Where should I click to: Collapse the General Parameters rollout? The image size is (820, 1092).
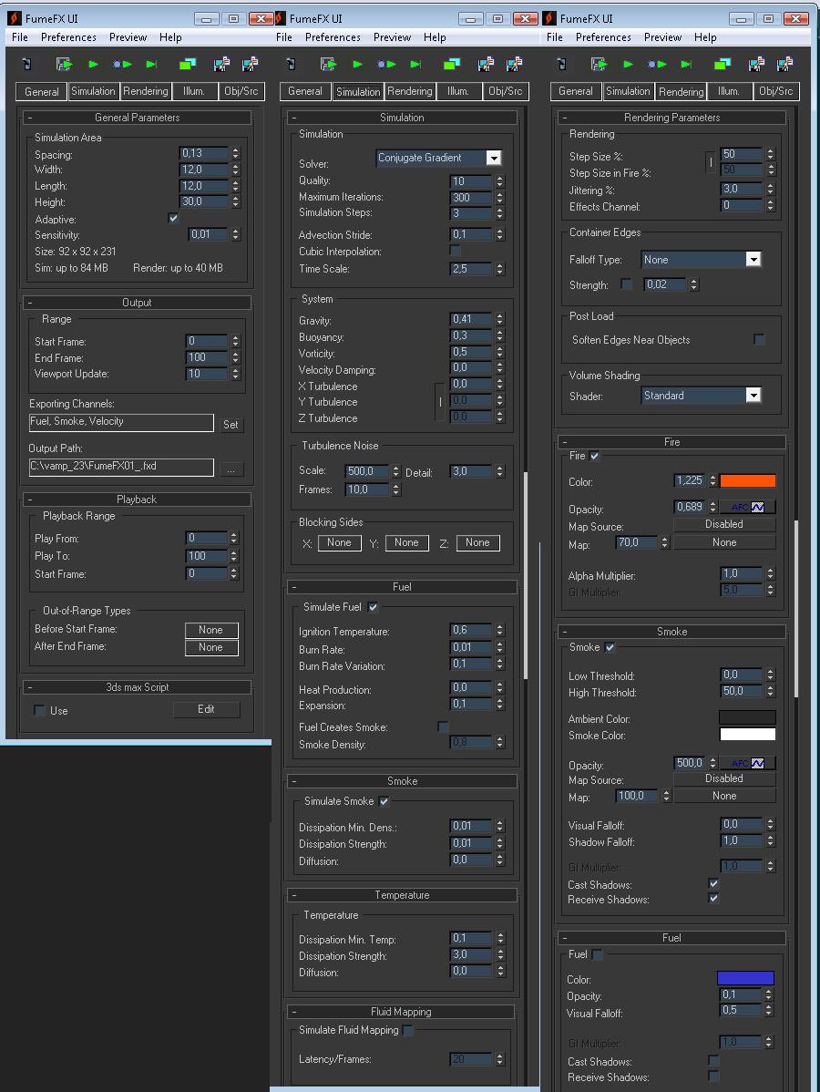click(138, 118)
